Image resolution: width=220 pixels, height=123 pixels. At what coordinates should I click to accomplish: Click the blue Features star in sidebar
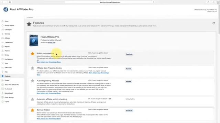tap(2, 76)
